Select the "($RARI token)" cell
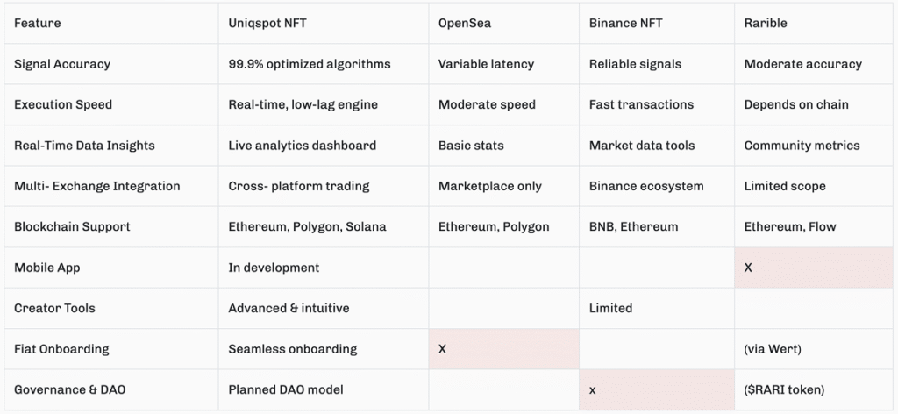The width and height of the screenshot is (898, 414). pyautogui.click(x=785, y=389)
